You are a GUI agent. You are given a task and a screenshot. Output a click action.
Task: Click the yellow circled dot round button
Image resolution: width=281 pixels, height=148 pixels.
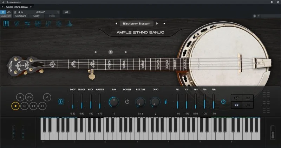pos(15,106)
